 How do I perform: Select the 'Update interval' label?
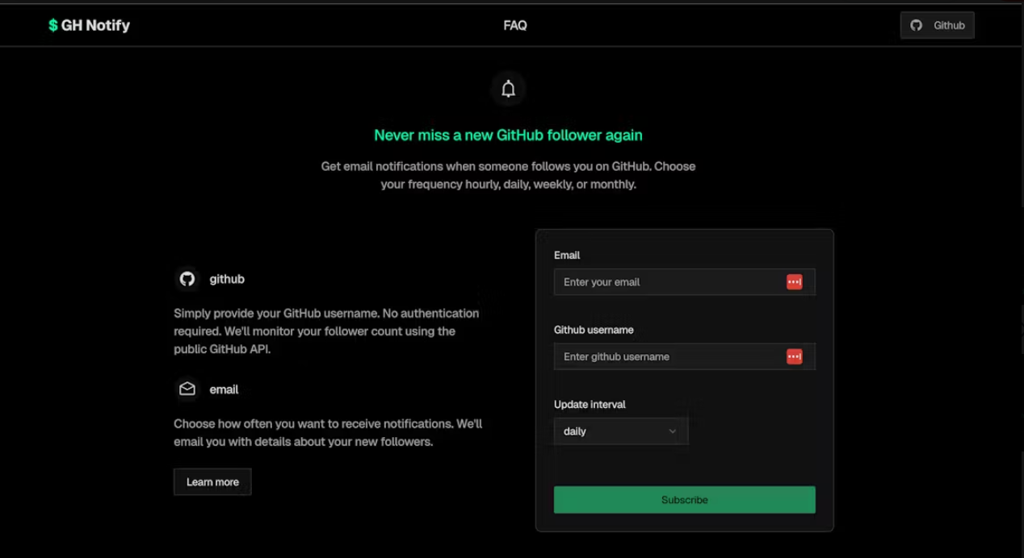coord(590,405)
